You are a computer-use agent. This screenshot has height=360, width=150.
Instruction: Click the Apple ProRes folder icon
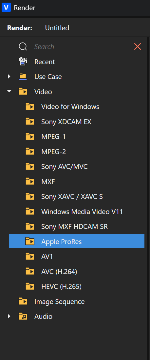point(30,241)
